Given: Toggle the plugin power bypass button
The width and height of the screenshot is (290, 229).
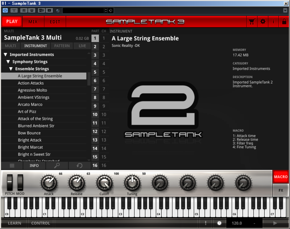Looking at the screenshot, I should (x=5, y=11).
